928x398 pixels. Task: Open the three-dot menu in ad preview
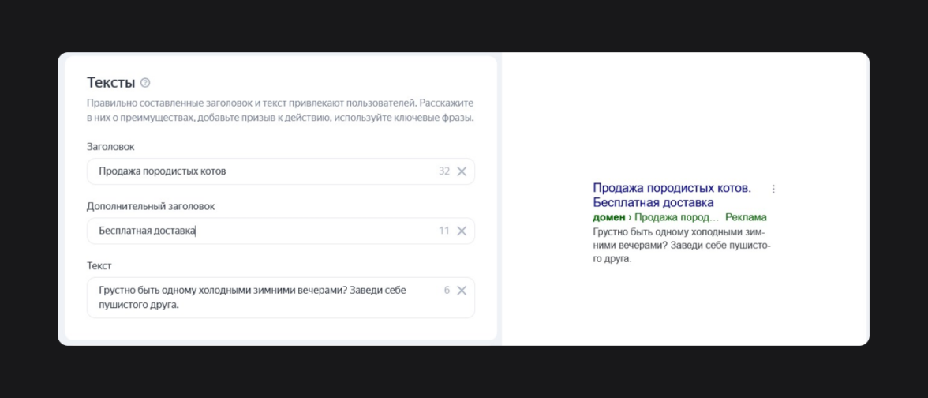773,189
